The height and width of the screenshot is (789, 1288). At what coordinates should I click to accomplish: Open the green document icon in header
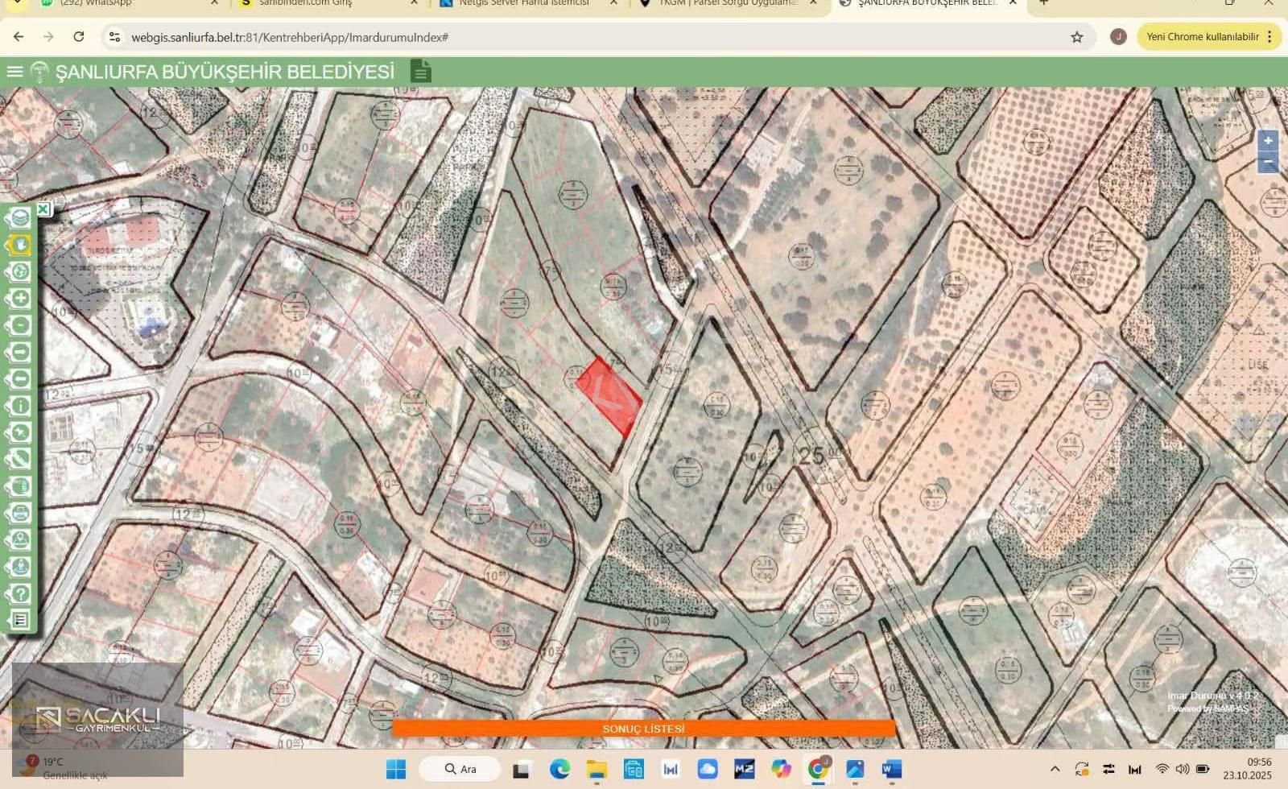420,72
